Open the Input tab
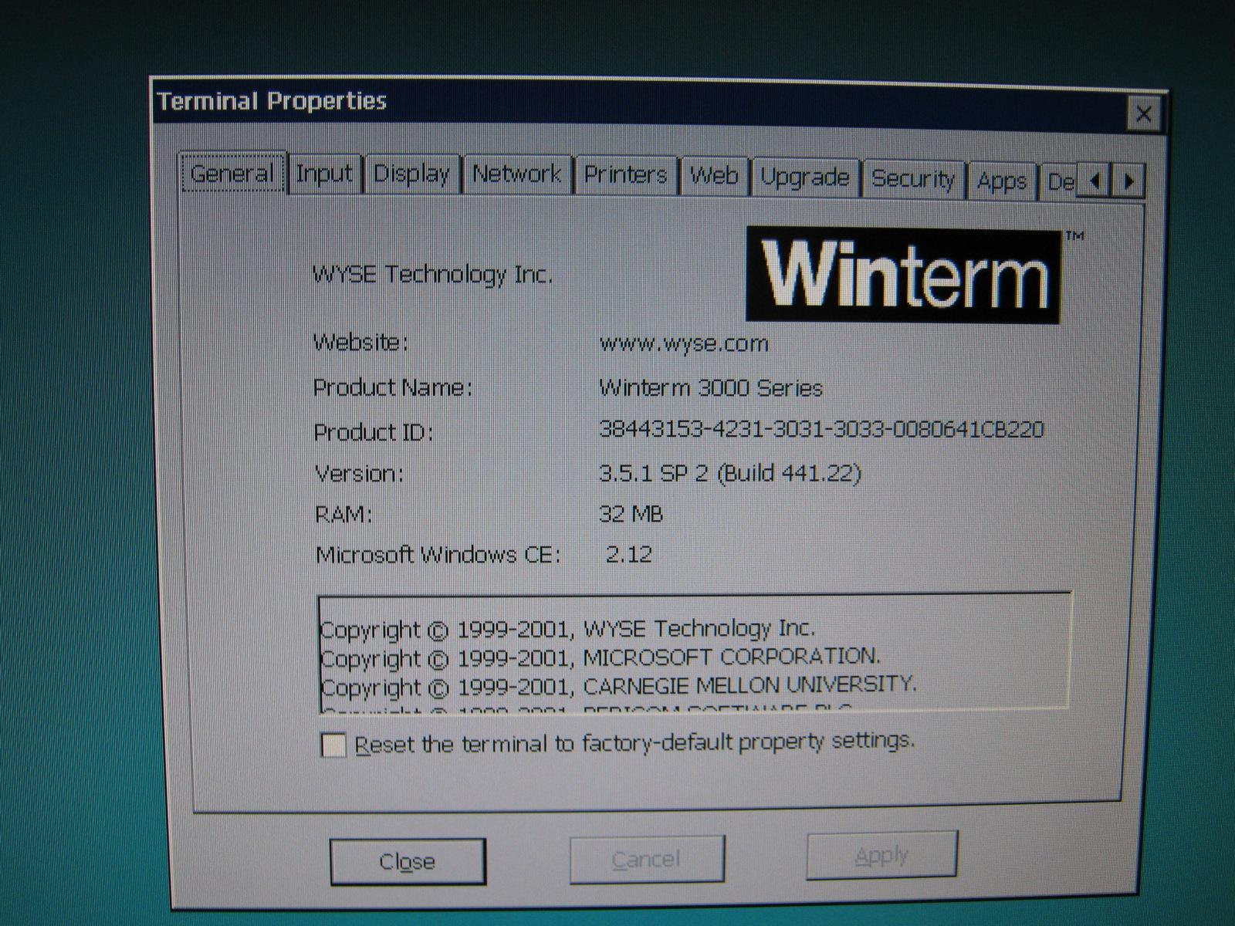Viewport: 1235px width, 926px height. tap(324, 174)
